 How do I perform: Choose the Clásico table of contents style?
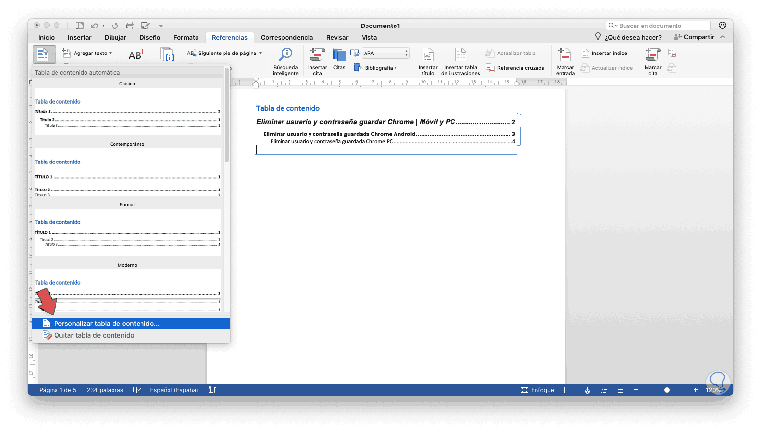tap(127, 111)
